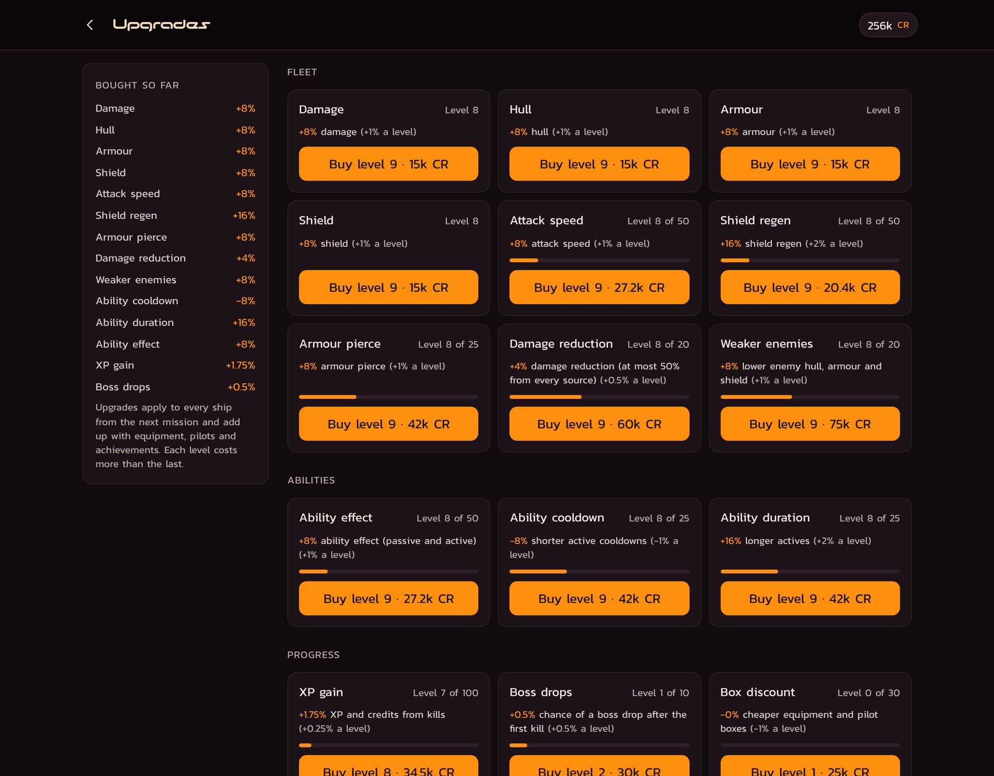Buy Ability cooldown level 9 for 42k CR

[x=599, y=599]
